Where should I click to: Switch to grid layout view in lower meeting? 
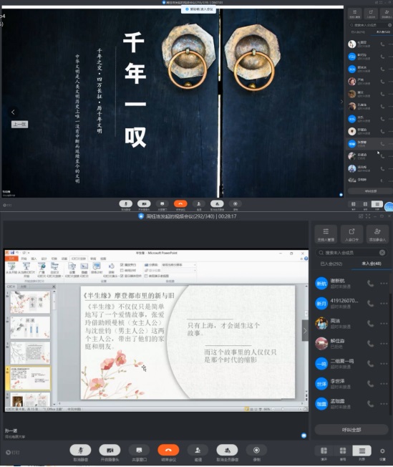[343, 451]
